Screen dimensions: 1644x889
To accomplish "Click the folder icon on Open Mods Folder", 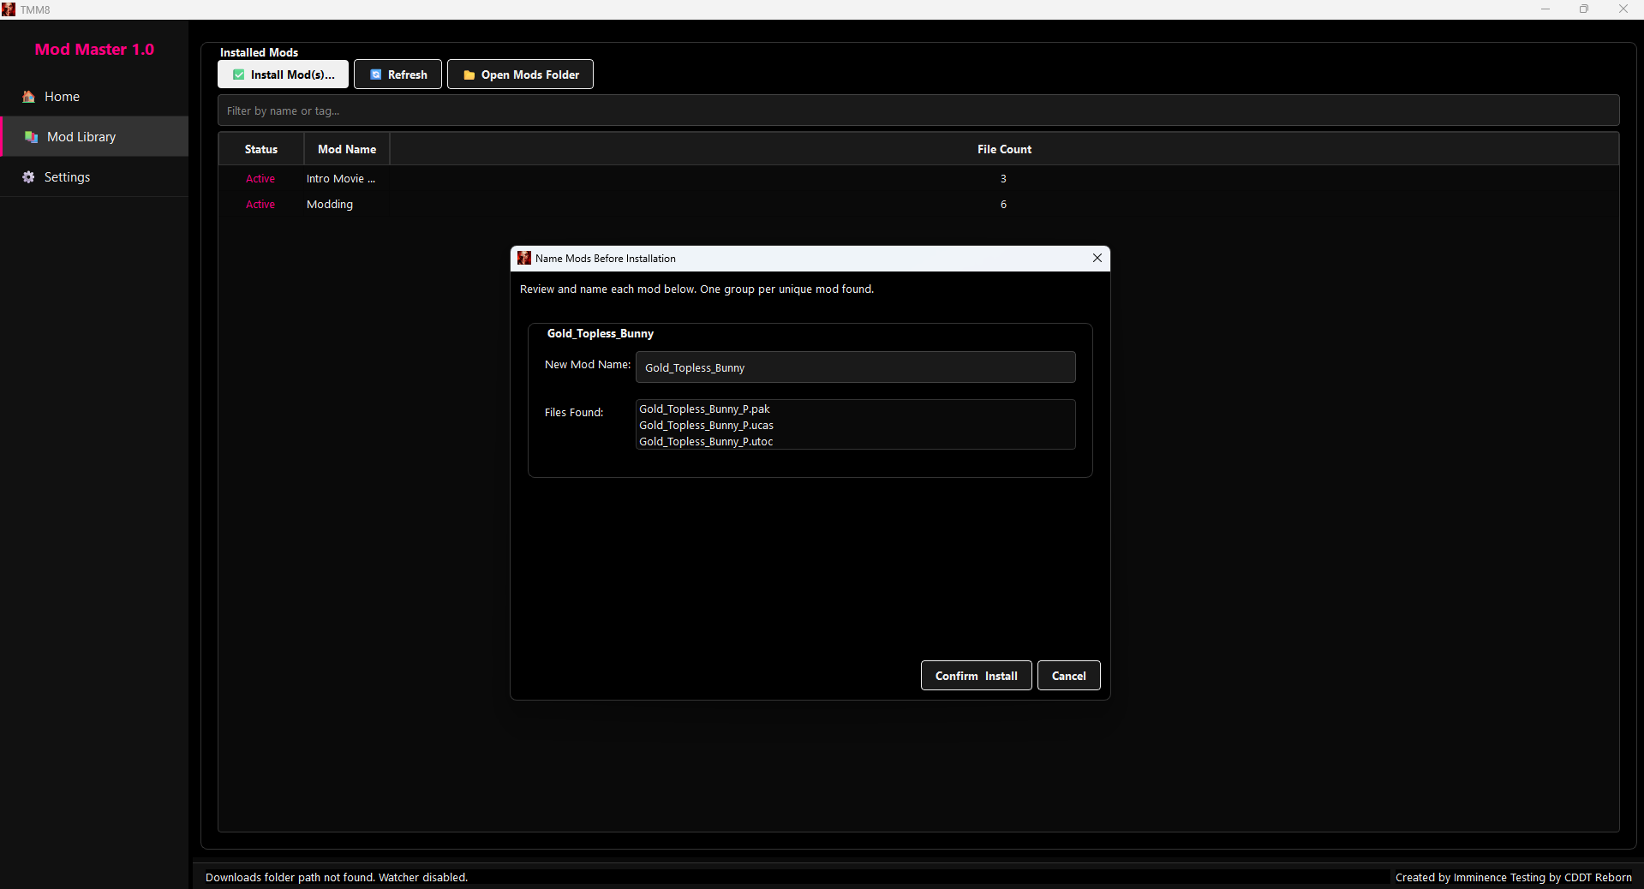I will [x=468, y=75].
